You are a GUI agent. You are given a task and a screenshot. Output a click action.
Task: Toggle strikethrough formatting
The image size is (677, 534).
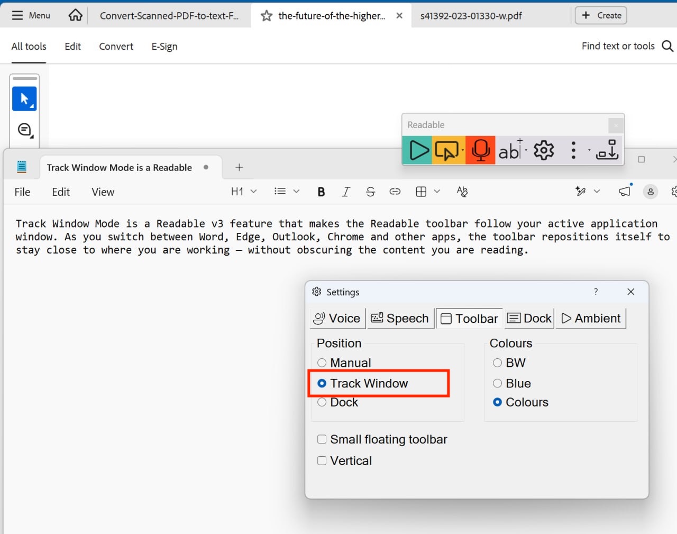coord(370,192)
